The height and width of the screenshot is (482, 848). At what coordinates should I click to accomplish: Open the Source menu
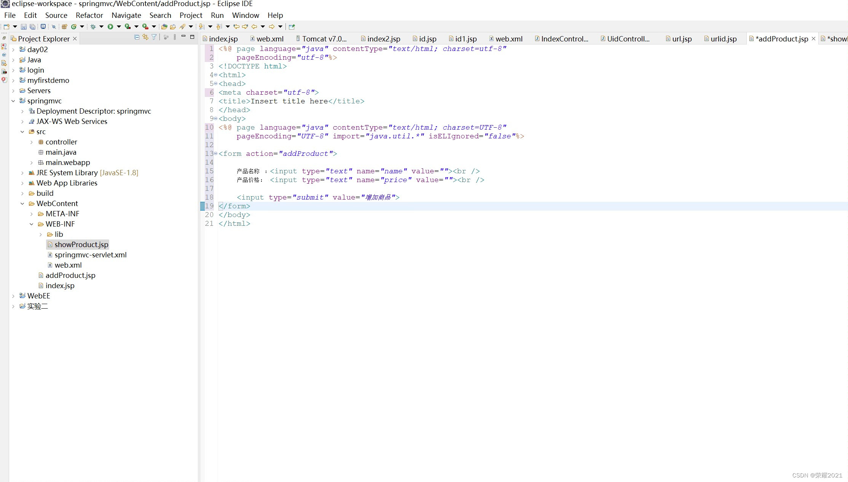(x=56, y=15)
